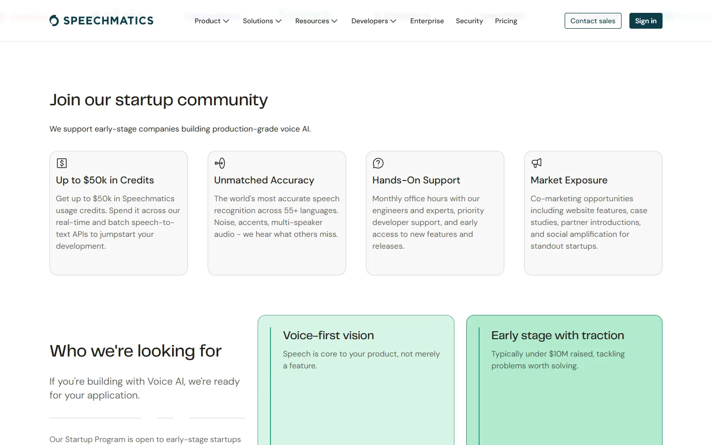Navigate to Pricing
Screen dimensions: 712x445
pyautogui.click(x=506, y=21)
